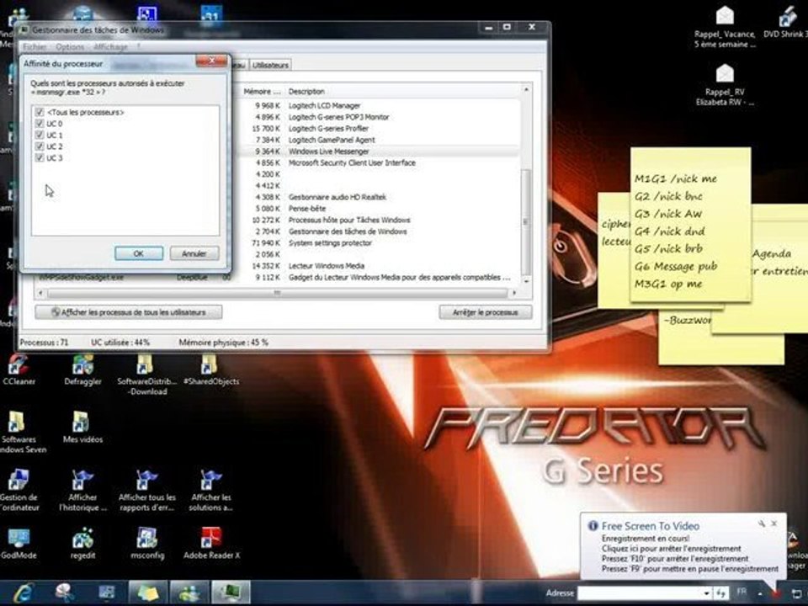Select the Rappel_RV Elizabeta mail icon
Viewport: 808px width, 606px height.
click(725, 84)
